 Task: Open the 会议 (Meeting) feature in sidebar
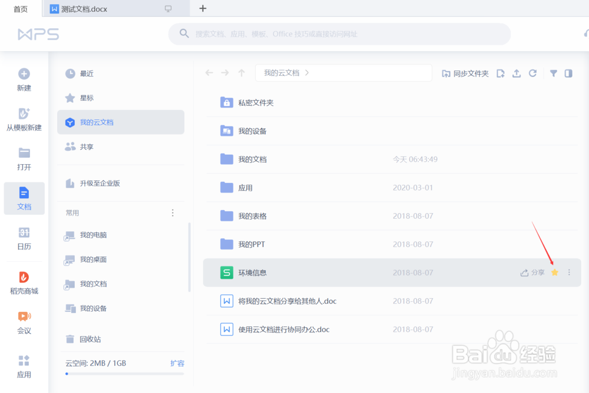click(24, 322)
